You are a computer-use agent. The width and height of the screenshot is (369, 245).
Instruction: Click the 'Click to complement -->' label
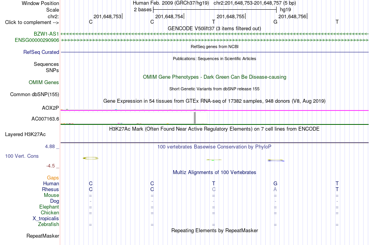pos(32,22)
